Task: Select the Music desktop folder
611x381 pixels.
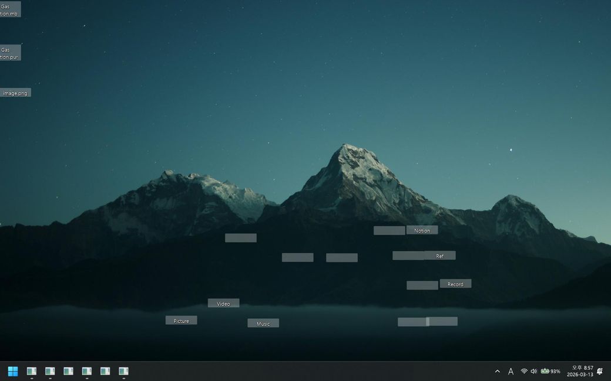Action: (x=263, y=323)
